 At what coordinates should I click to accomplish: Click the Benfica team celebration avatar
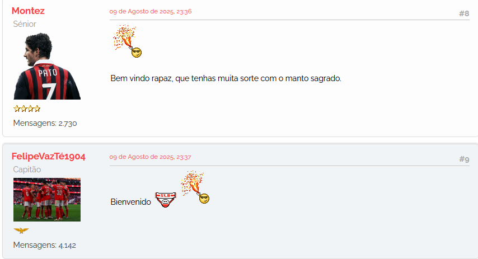coord(47,200)
